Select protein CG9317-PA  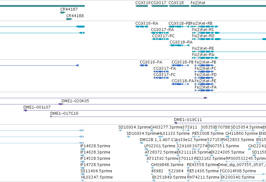click(161, 72)
